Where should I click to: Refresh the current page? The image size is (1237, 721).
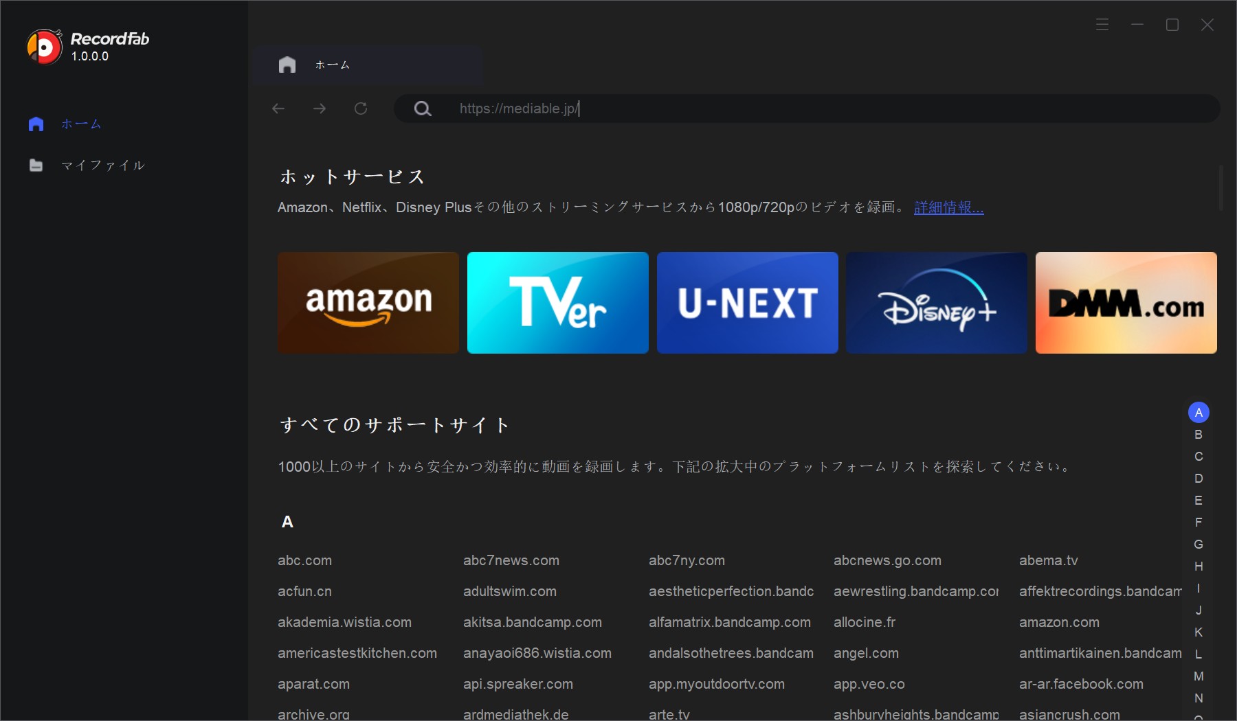click(360, 108)
